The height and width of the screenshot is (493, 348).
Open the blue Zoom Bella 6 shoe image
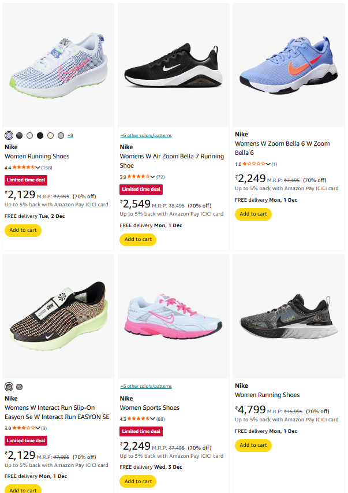(289, 66)
